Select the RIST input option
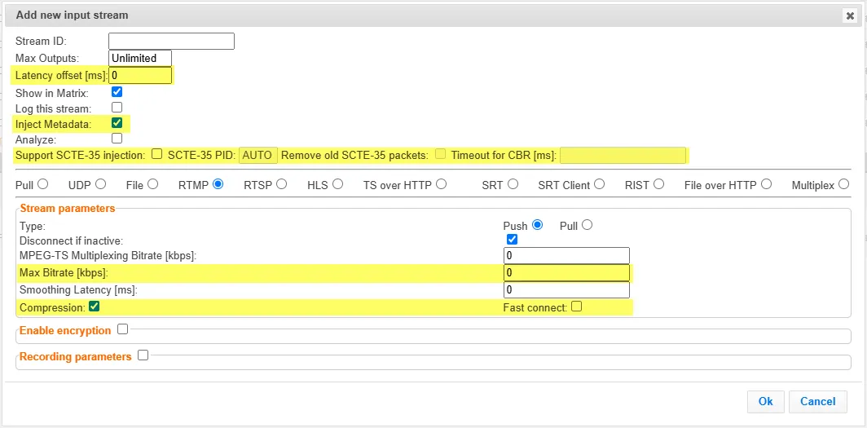The width and height of the screenshot is (867, 428). coord(658,184)
